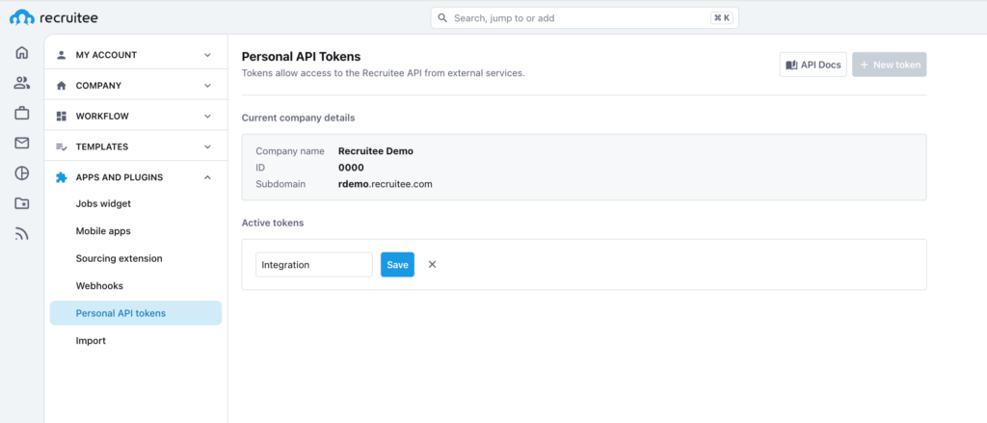Expand the Templates section
Screen dimensions: 987x423
point(136,146)
